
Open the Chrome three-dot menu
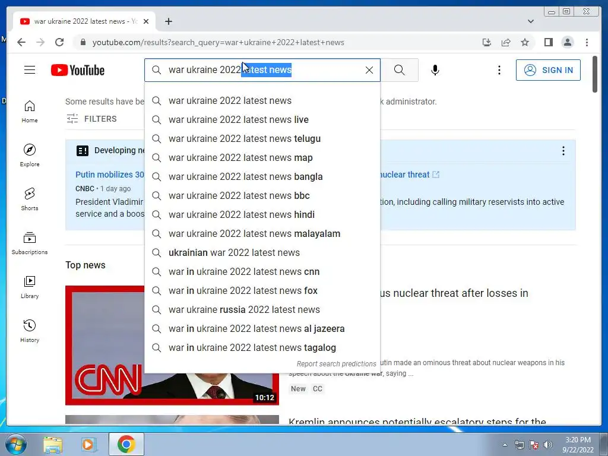[x=587, y=42]
